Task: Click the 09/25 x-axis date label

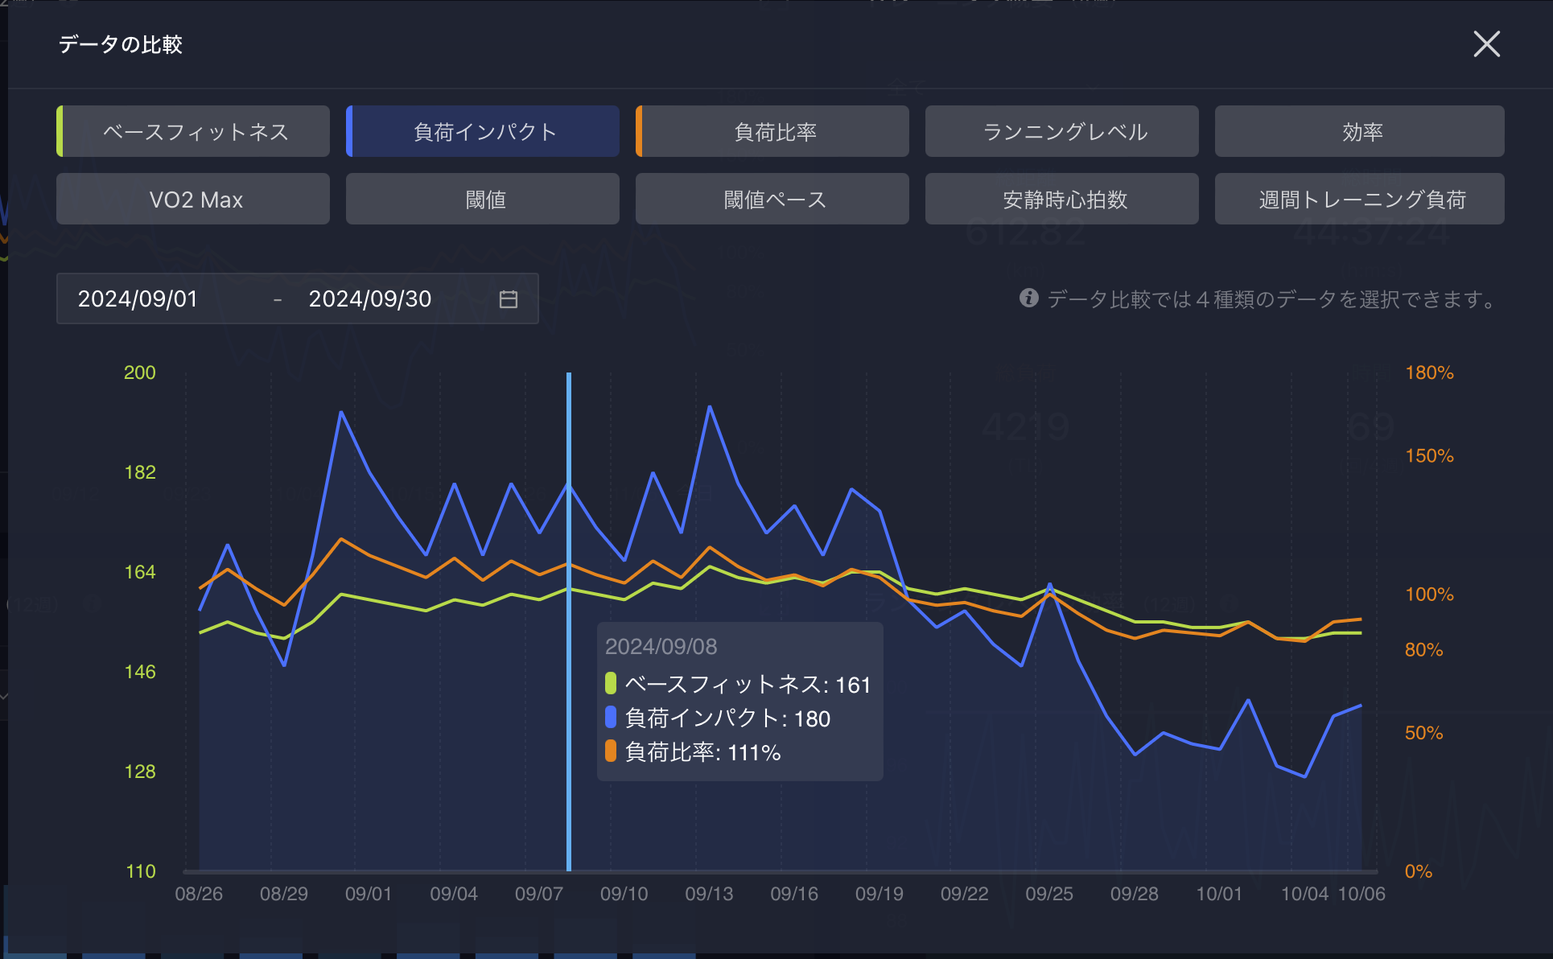Action: (x=1049, y=894)
